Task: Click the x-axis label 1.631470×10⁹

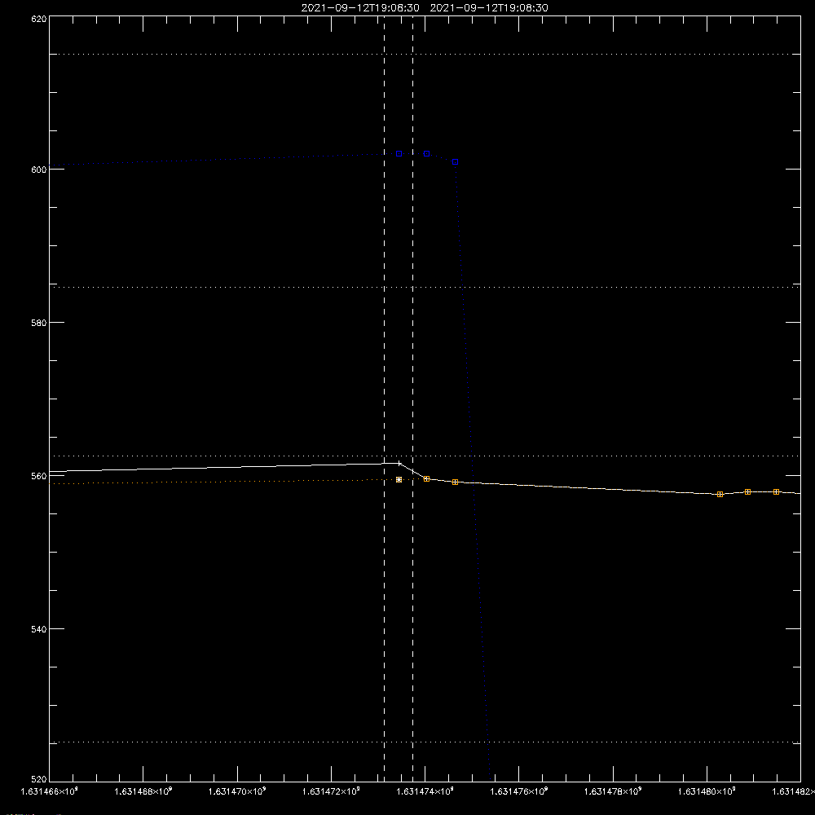Action: pos(237,791)
